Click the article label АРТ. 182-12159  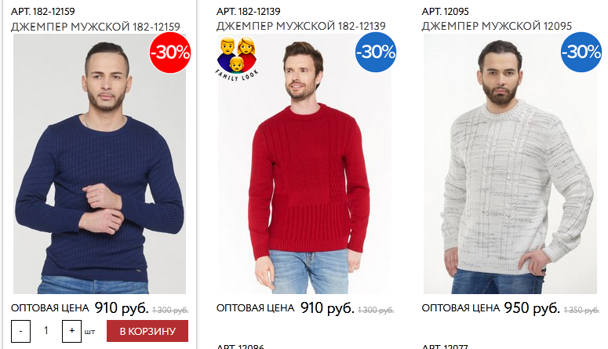click(42, 12)
